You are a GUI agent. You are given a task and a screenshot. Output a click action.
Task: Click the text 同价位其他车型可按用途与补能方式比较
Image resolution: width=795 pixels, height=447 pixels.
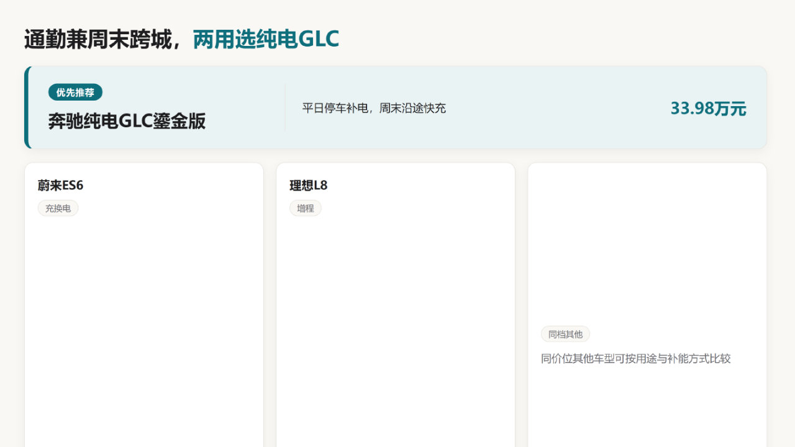[x=636, y=359]
